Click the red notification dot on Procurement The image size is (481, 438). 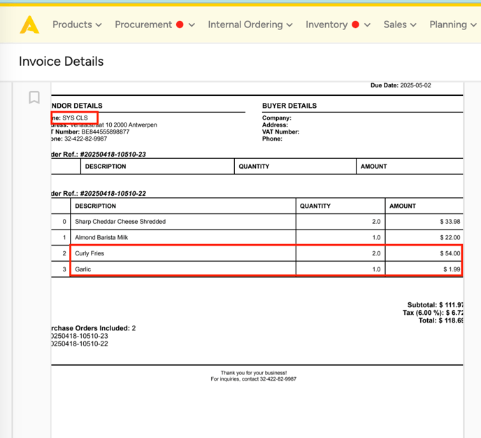tap(180, 24)
